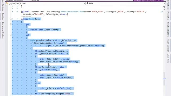Click the scrollbar up arrow
Viewport: 171px width, 96px height.
[x=164, y=10]
